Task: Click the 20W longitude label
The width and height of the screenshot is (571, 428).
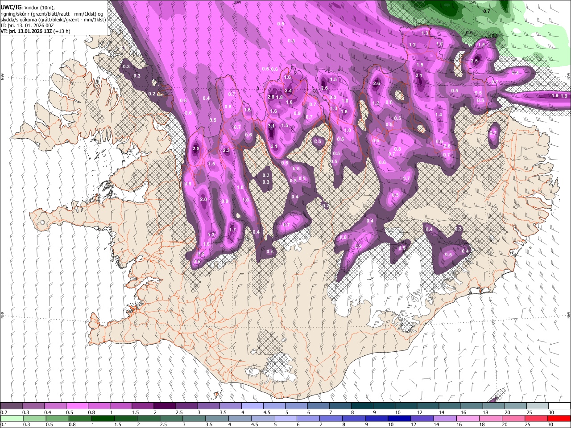Action: pos(237,2)
